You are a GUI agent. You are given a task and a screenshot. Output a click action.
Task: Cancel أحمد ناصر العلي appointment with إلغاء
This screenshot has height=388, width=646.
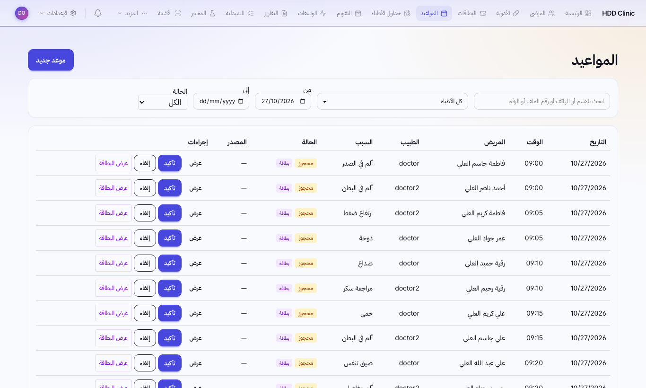click(x=145, y=188)
